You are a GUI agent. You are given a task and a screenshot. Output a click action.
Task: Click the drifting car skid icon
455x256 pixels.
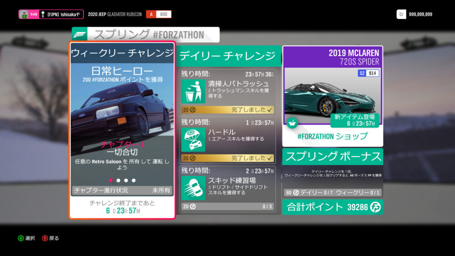pos(193,188)
